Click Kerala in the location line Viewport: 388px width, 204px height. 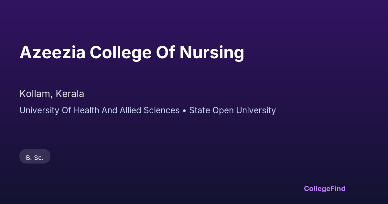[70, 94]
